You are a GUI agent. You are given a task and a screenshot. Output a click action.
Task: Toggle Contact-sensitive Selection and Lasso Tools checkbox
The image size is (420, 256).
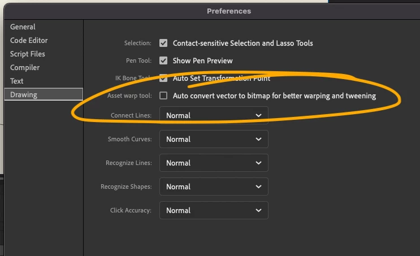(x=163, y=43)
